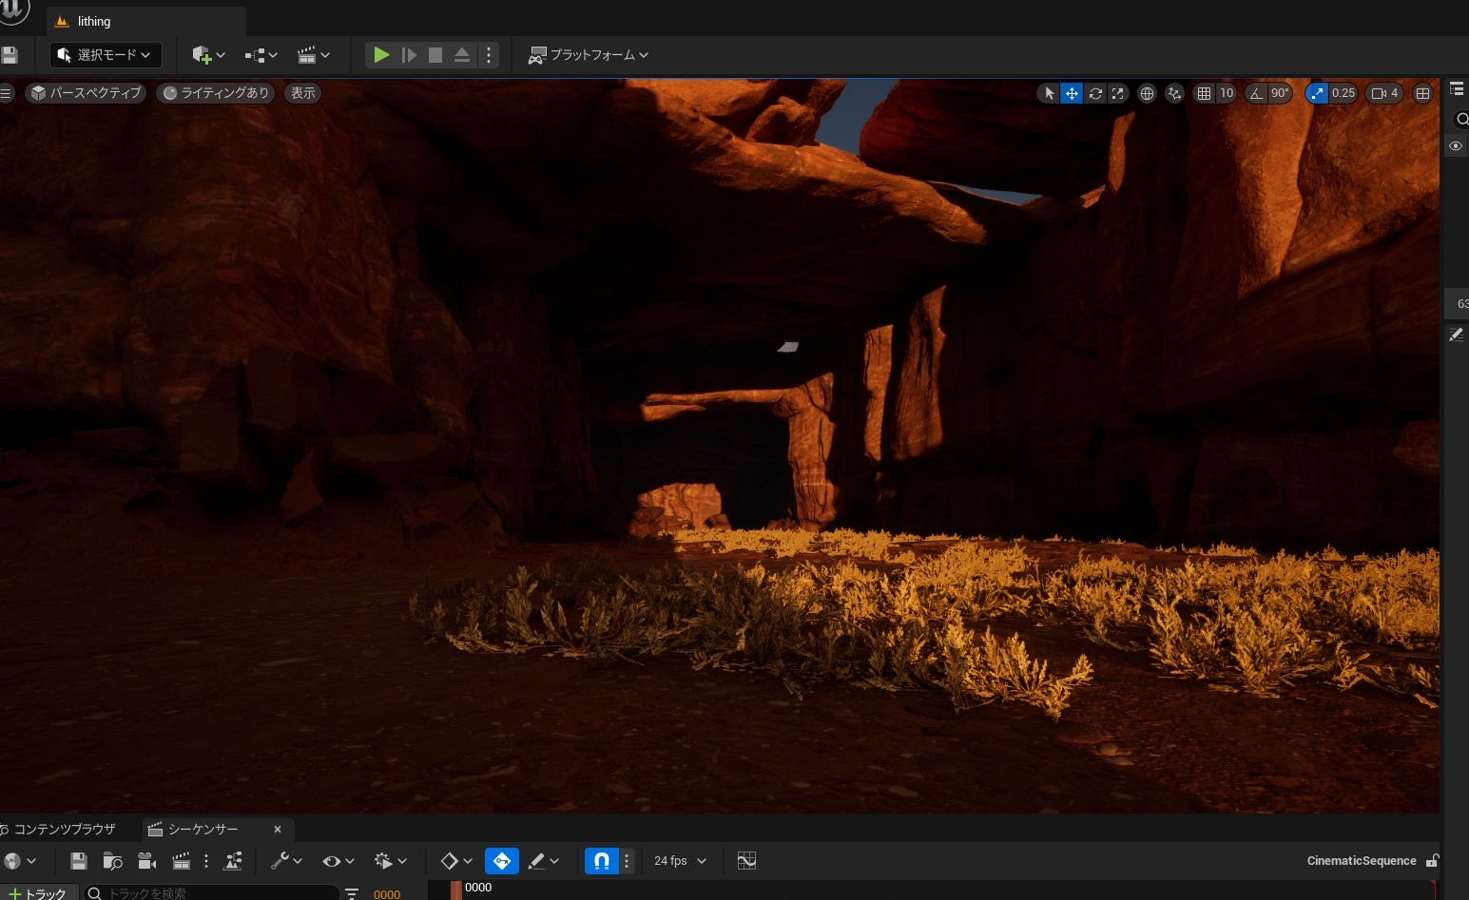1469x900 pixels.
Task: Select the rotate transform tool
Action: [x=1095, y=93]
